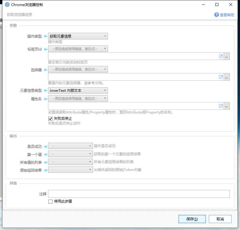Screen dimensions: 240x230
Task: Click the output arrow next to 所有值的列表
Action: [46, 162]
